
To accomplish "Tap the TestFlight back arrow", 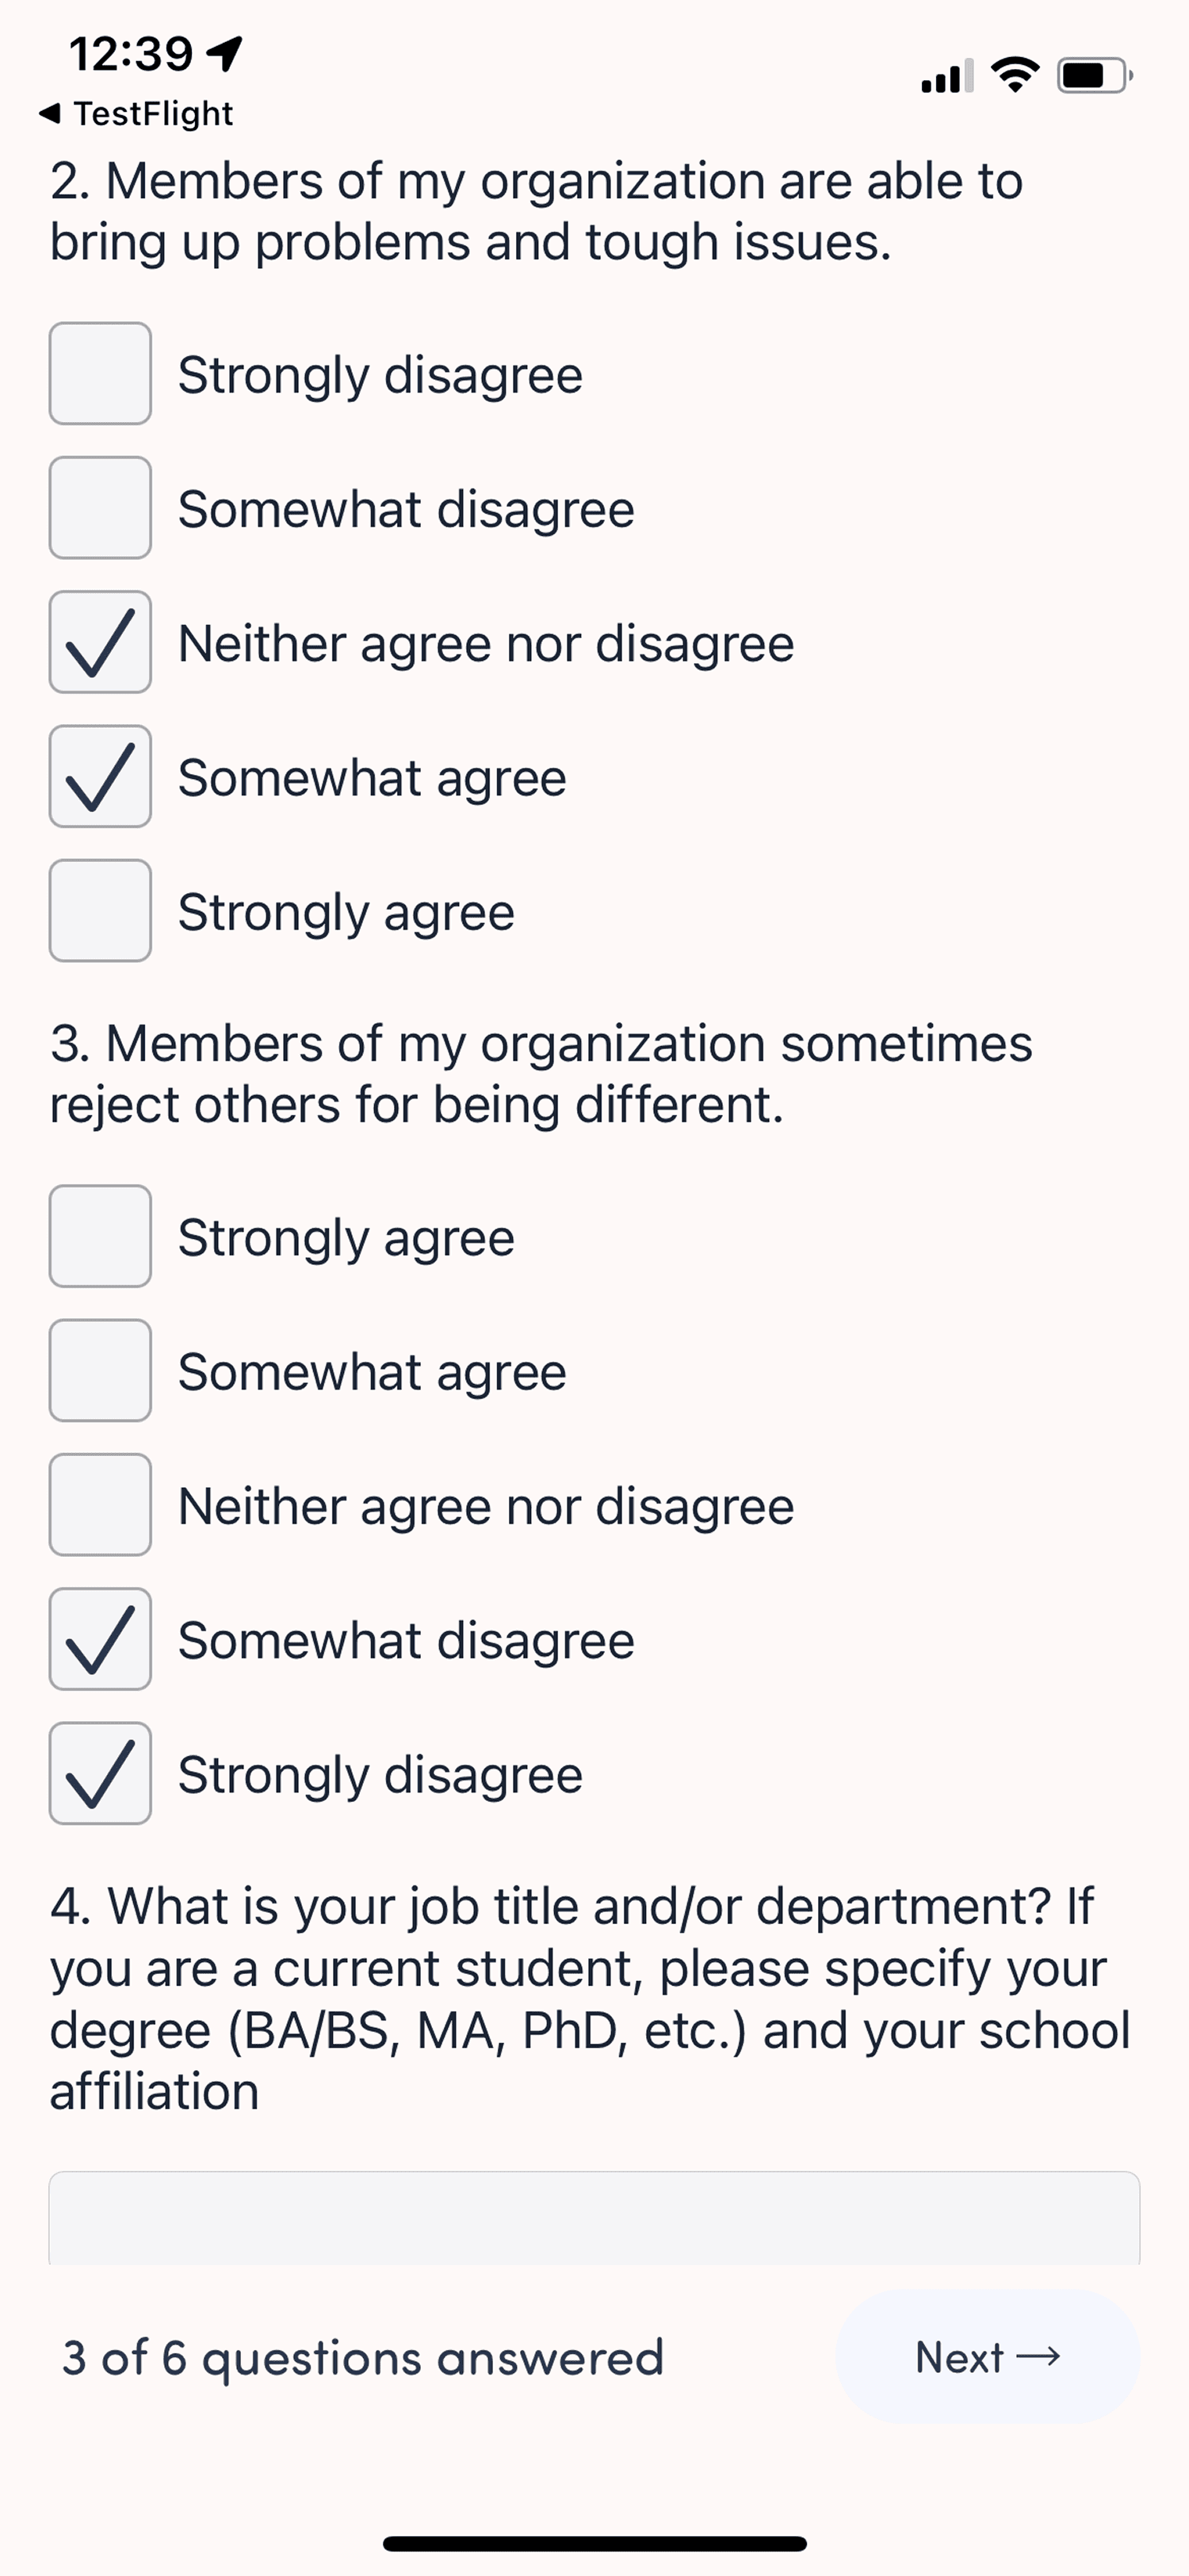I will point(49,114).
